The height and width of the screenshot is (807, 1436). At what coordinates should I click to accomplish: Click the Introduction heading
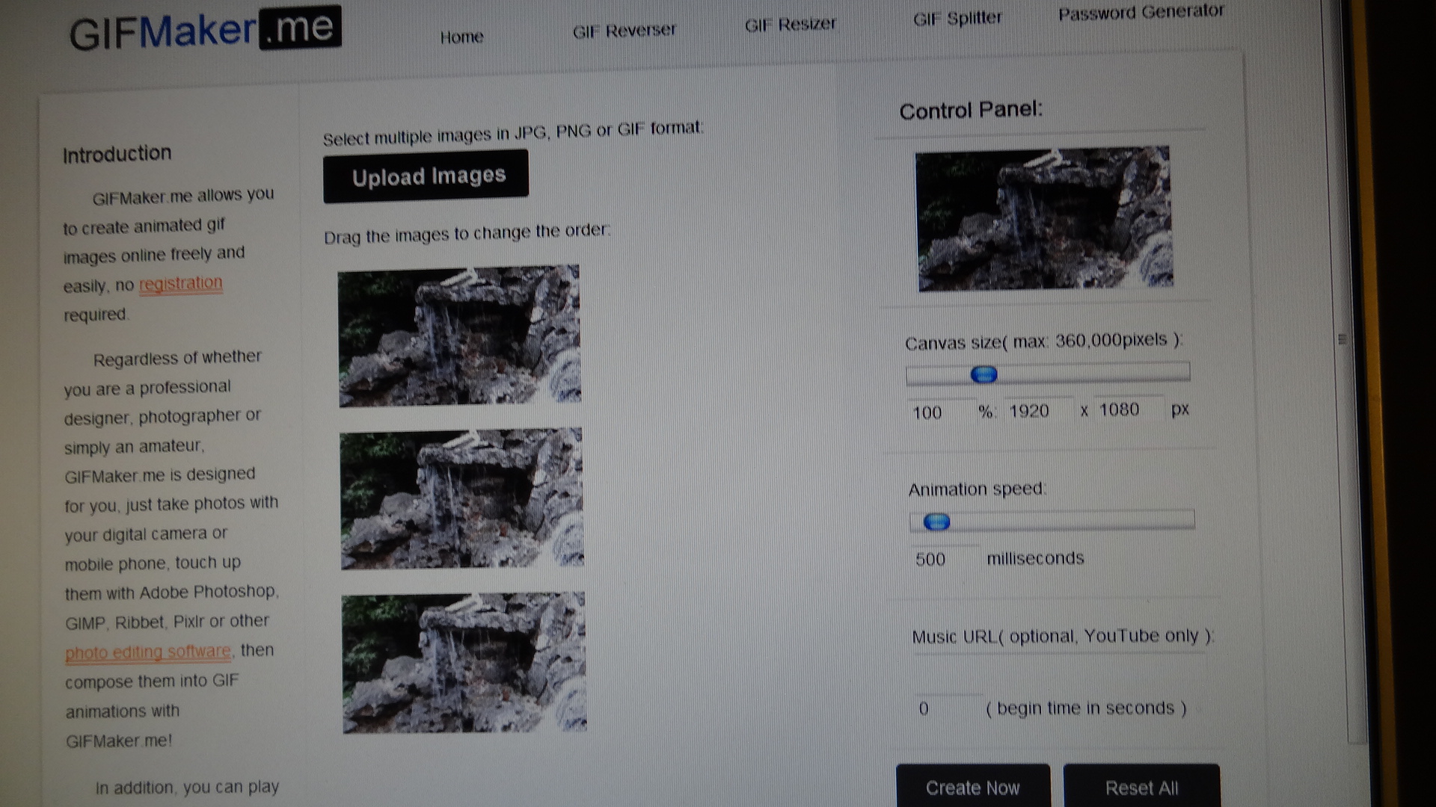coord(117,154)
